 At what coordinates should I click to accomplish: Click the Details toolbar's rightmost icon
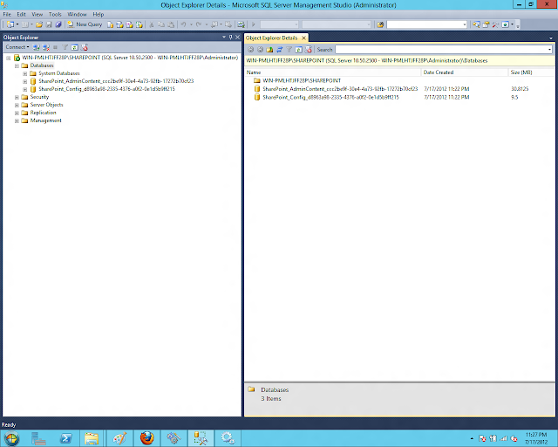click(x=308, y=50)
